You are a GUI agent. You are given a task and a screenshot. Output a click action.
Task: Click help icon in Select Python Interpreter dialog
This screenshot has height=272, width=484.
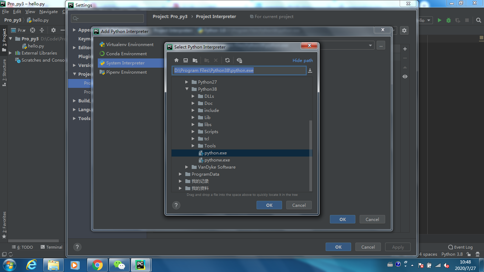click(176, 205)
